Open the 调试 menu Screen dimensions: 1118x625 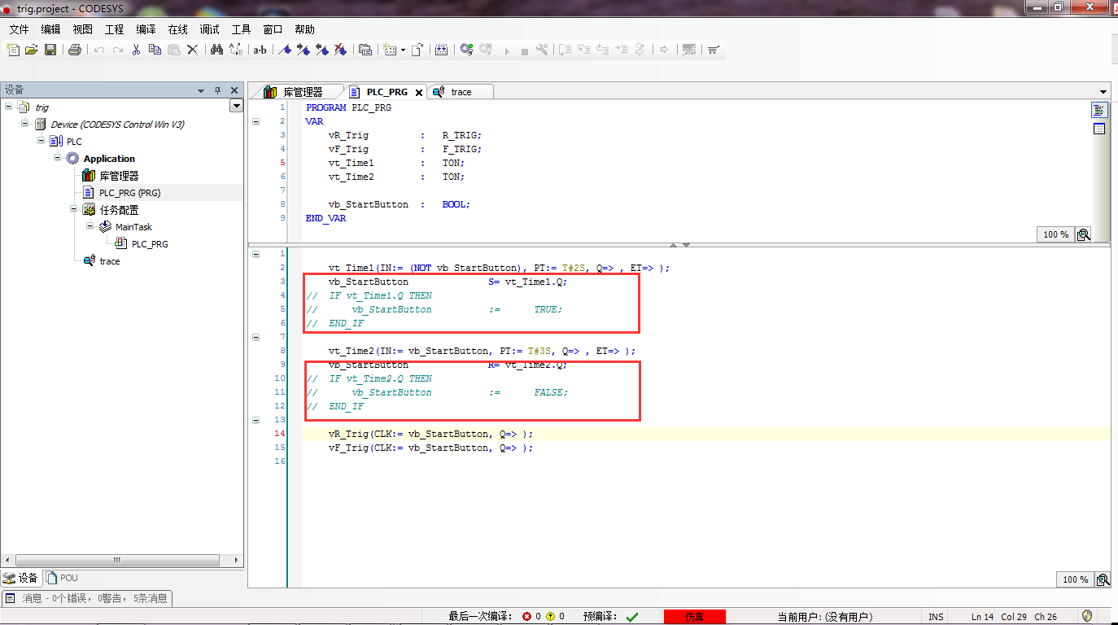click(210, 29)
